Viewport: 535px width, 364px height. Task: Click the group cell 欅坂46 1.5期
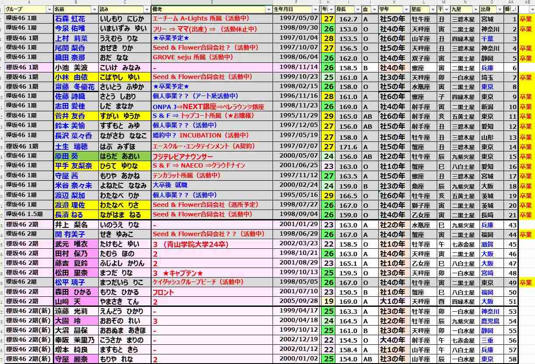click(28, 214)
